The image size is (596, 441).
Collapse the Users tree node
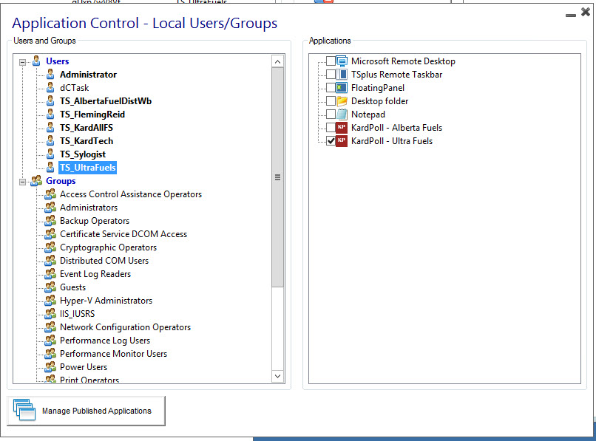point(23,62)
